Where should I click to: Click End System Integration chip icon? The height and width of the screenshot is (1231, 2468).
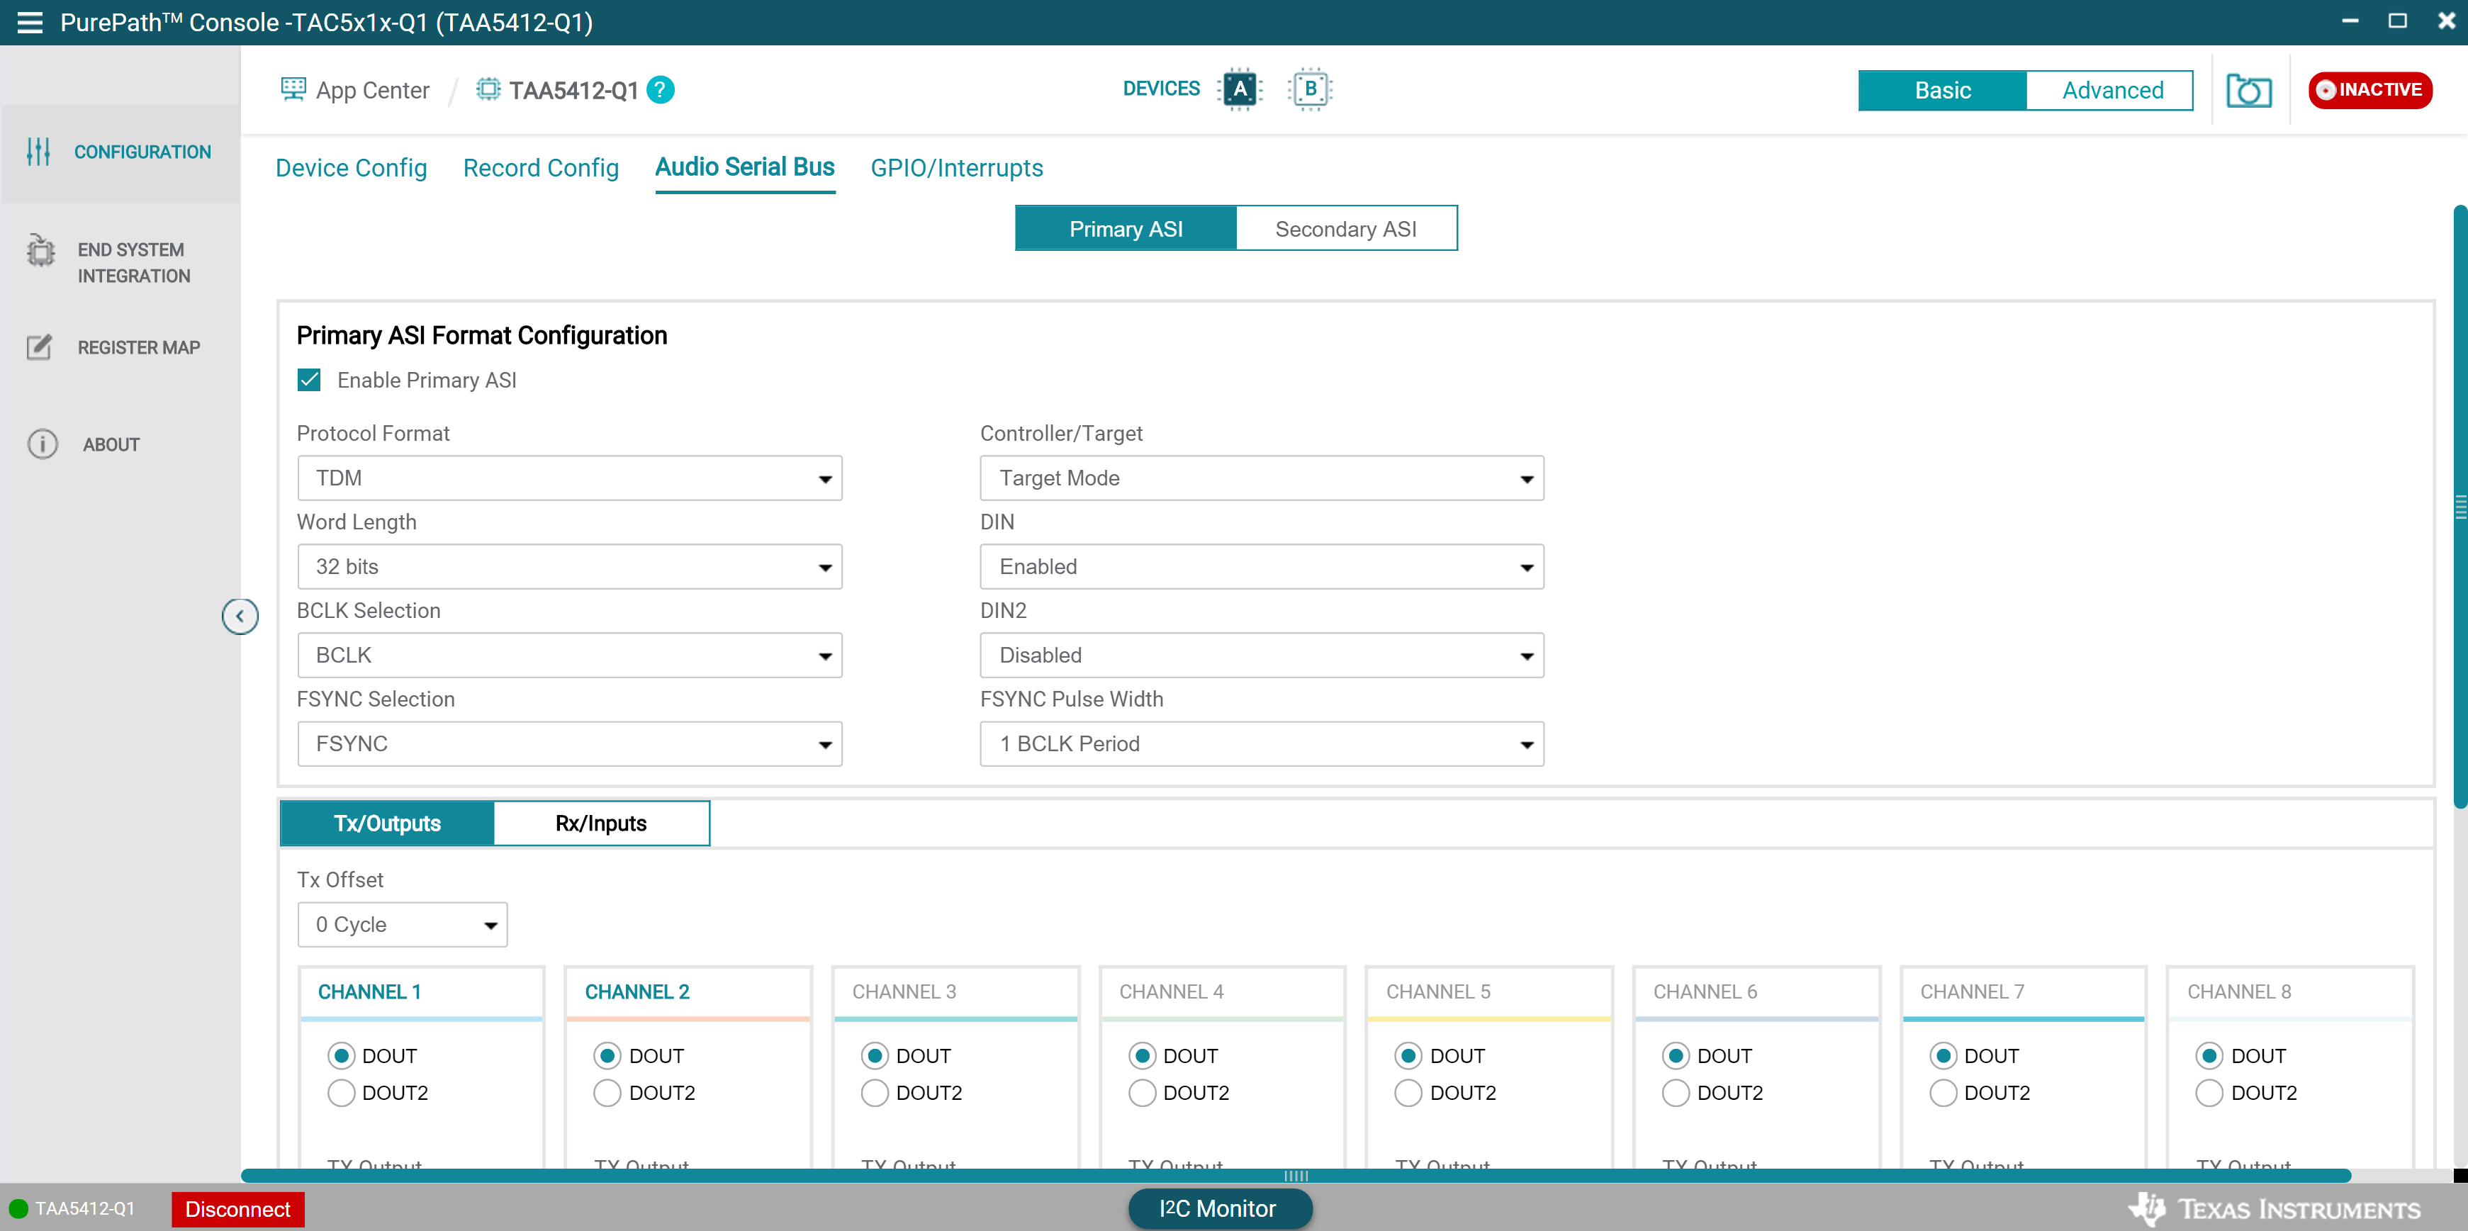(40, 251)
